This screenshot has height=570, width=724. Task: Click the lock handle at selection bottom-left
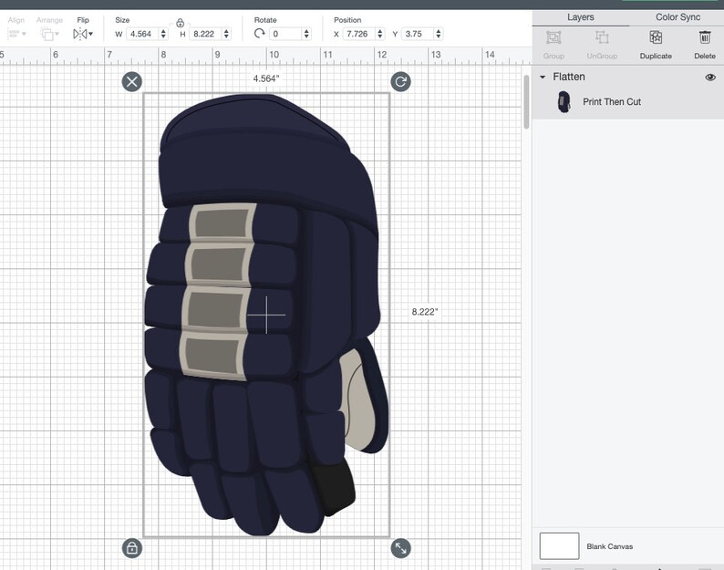(x=132, y=548)
